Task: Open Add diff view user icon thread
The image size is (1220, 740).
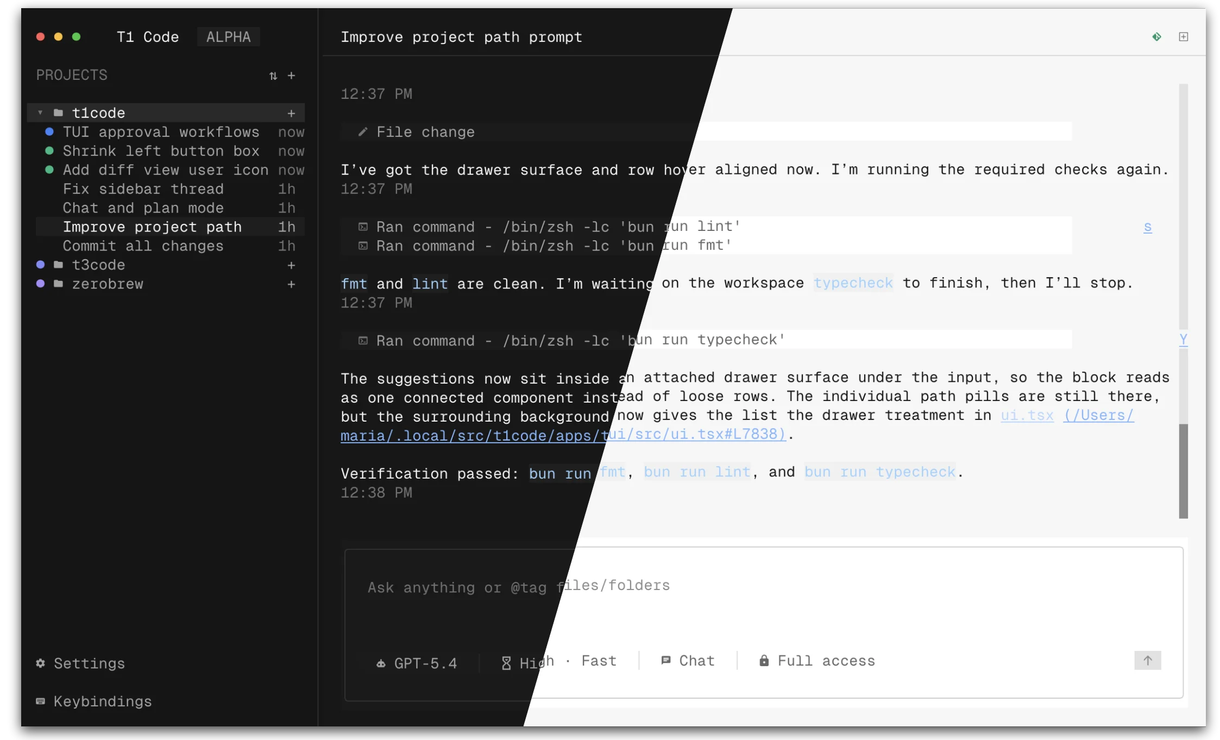Action: 170,170
